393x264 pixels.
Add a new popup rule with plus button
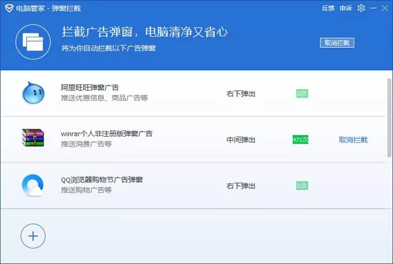coord(33,236)
